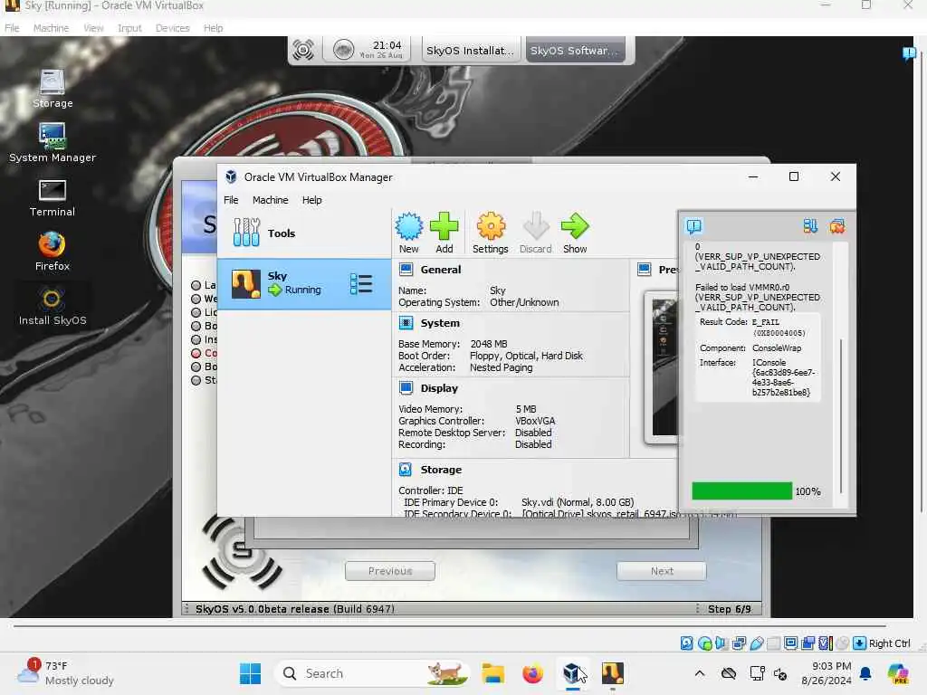Click the Add machine green plus icon

(x=444, y=227)
